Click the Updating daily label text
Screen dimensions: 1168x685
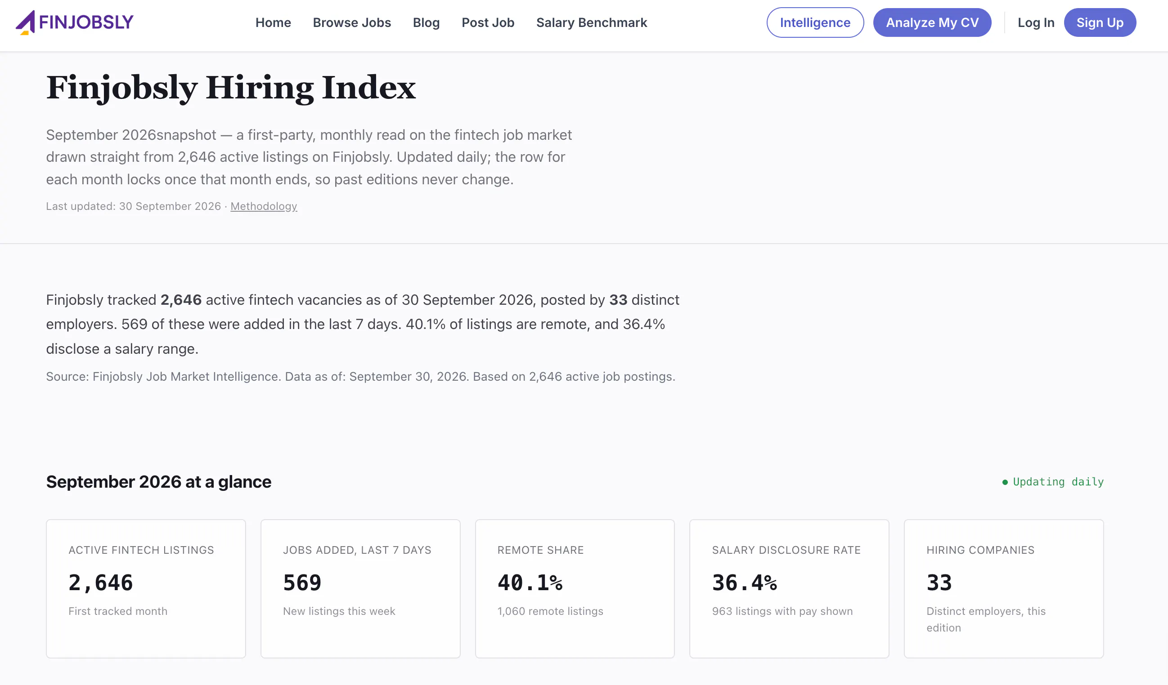1058,482
